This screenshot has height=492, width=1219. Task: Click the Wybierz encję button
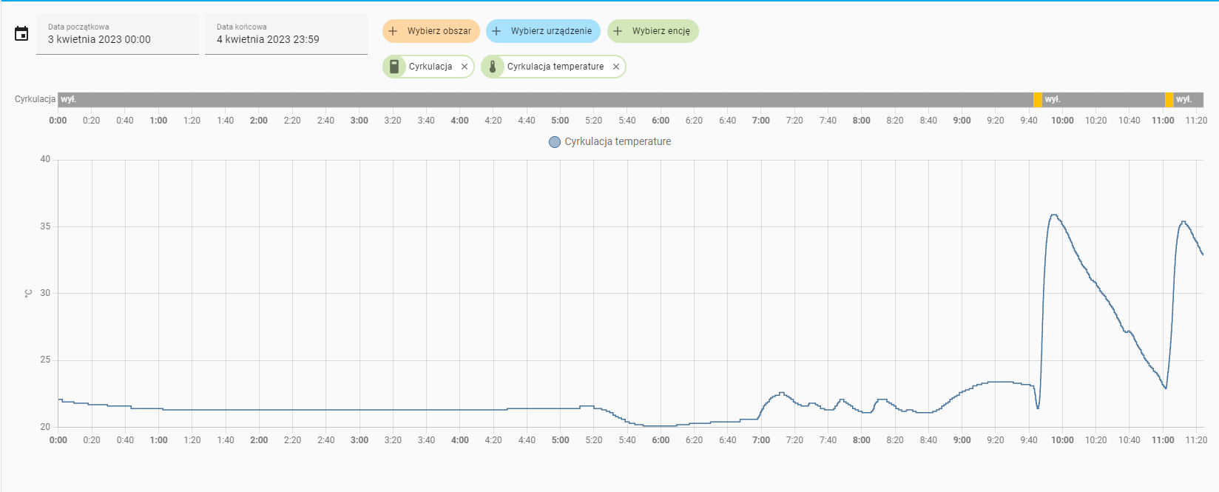(x=653, y=31)
